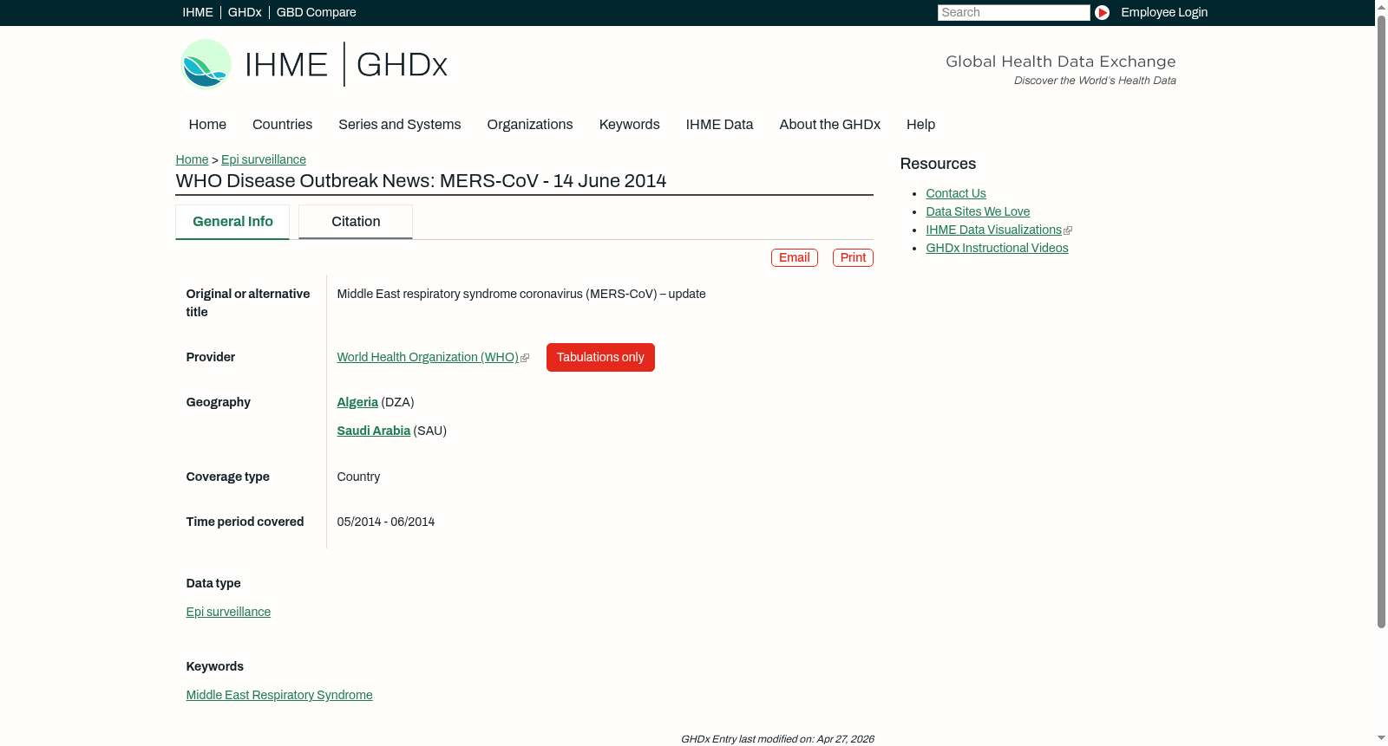The height and width of the screenshot is (746, 1388).
Task: Focus the Search input field
Action: tap(1013, 12)
